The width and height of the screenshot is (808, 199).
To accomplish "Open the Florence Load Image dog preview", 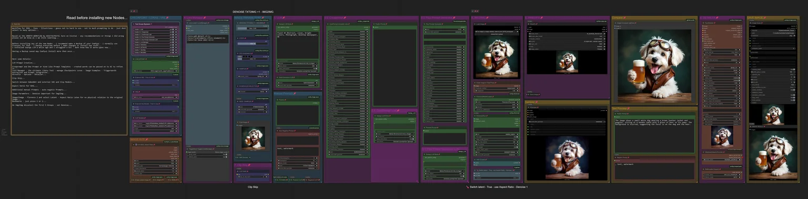I will click(x=497, y=57).
